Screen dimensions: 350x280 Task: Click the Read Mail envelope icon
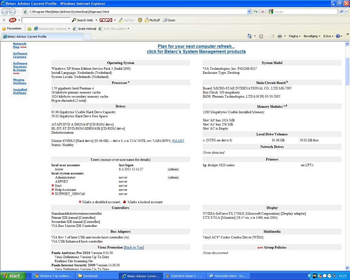click(272, 36)
